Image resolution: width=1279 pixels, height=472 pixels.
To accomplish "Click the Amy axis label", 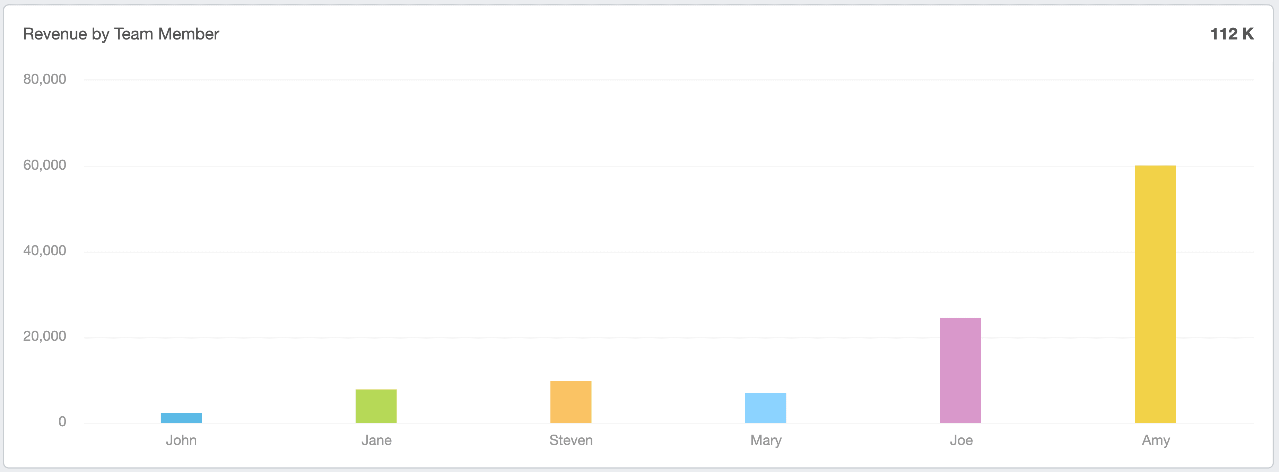I will pyautogui.click(x=1156, y=440).
